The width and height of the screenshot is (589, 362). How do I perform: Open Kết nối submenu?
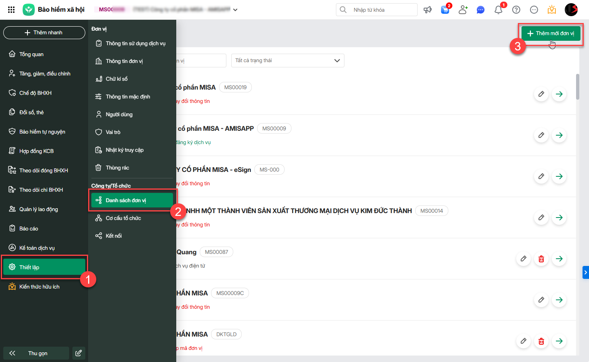point(132,236)
